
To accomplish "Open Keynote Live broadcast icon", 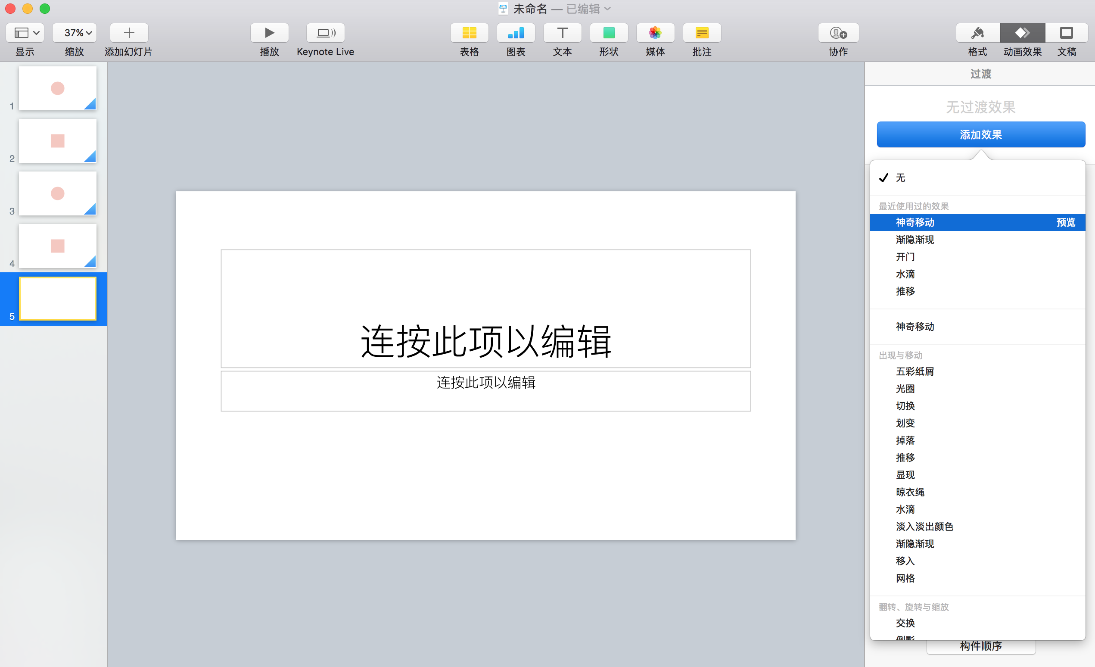I will pos(325,33).
